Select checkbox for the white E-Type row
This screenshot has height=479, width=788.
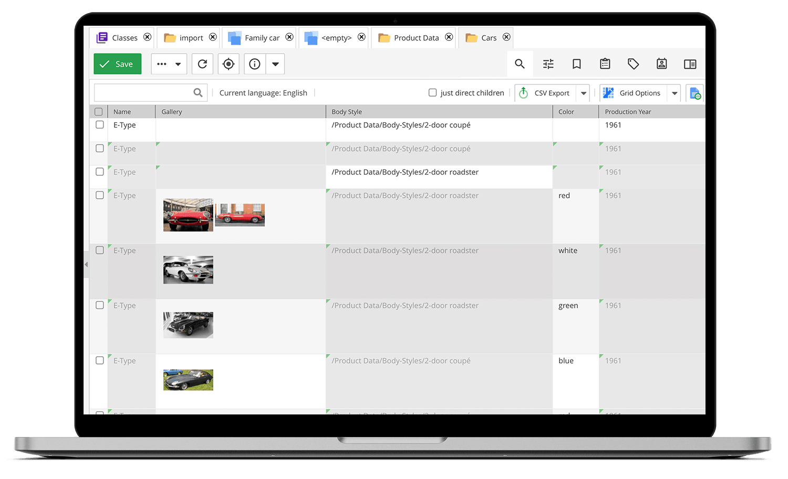click(x=100, y=250)
